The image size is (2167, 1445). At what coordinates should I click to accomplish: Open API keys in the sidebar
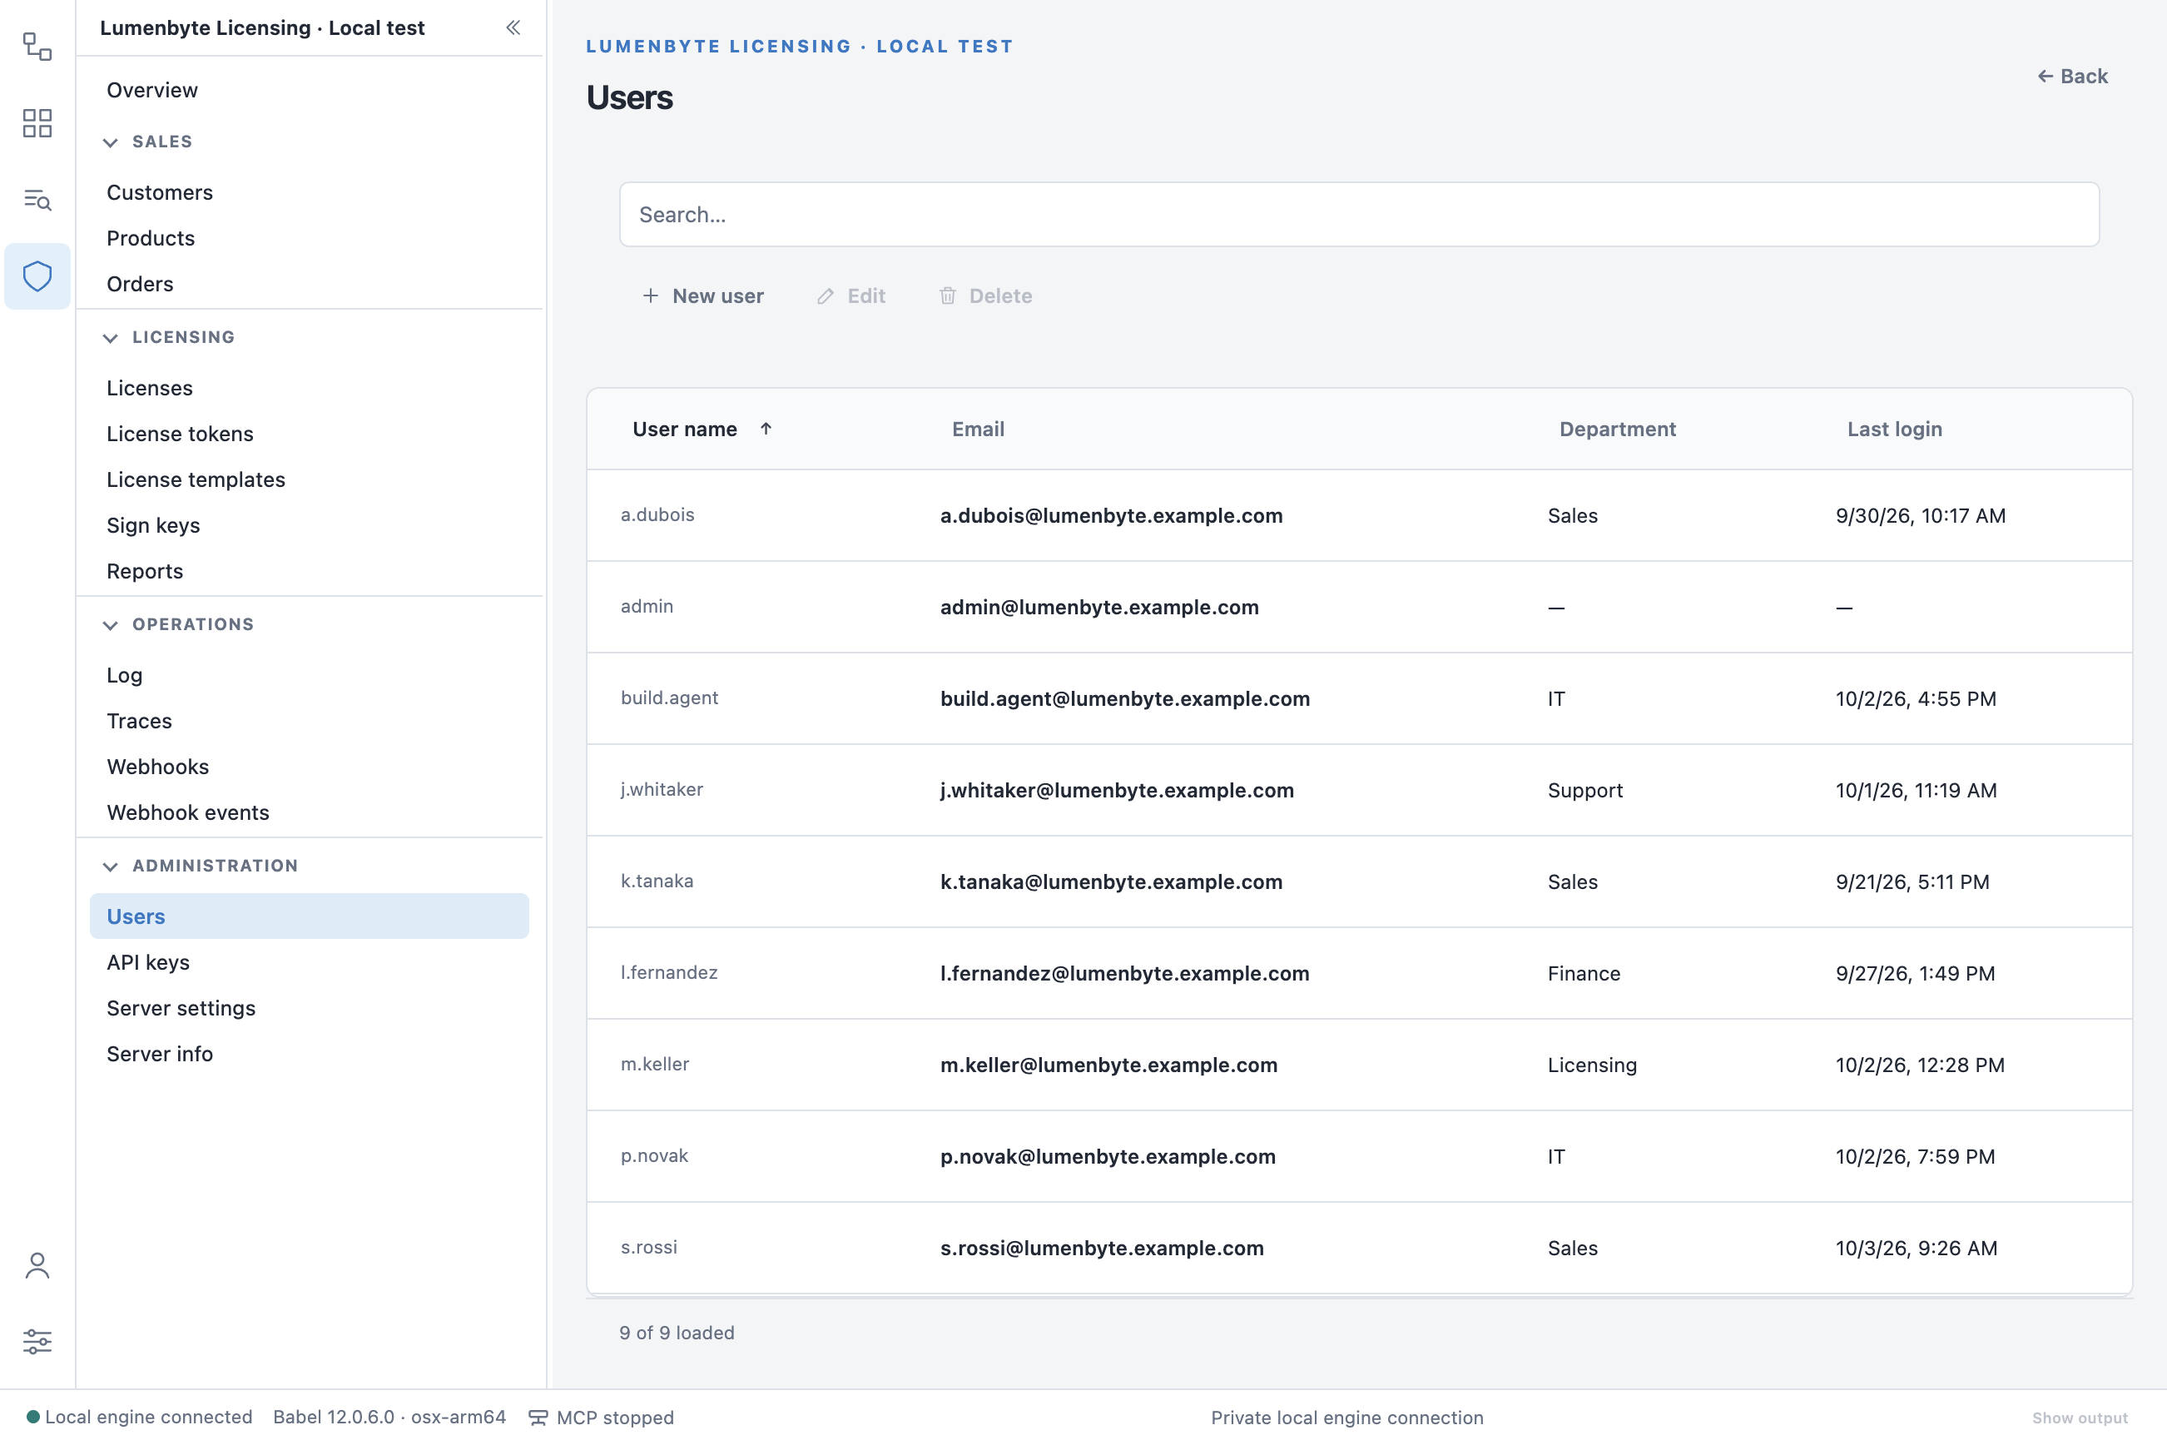point(148,962)
